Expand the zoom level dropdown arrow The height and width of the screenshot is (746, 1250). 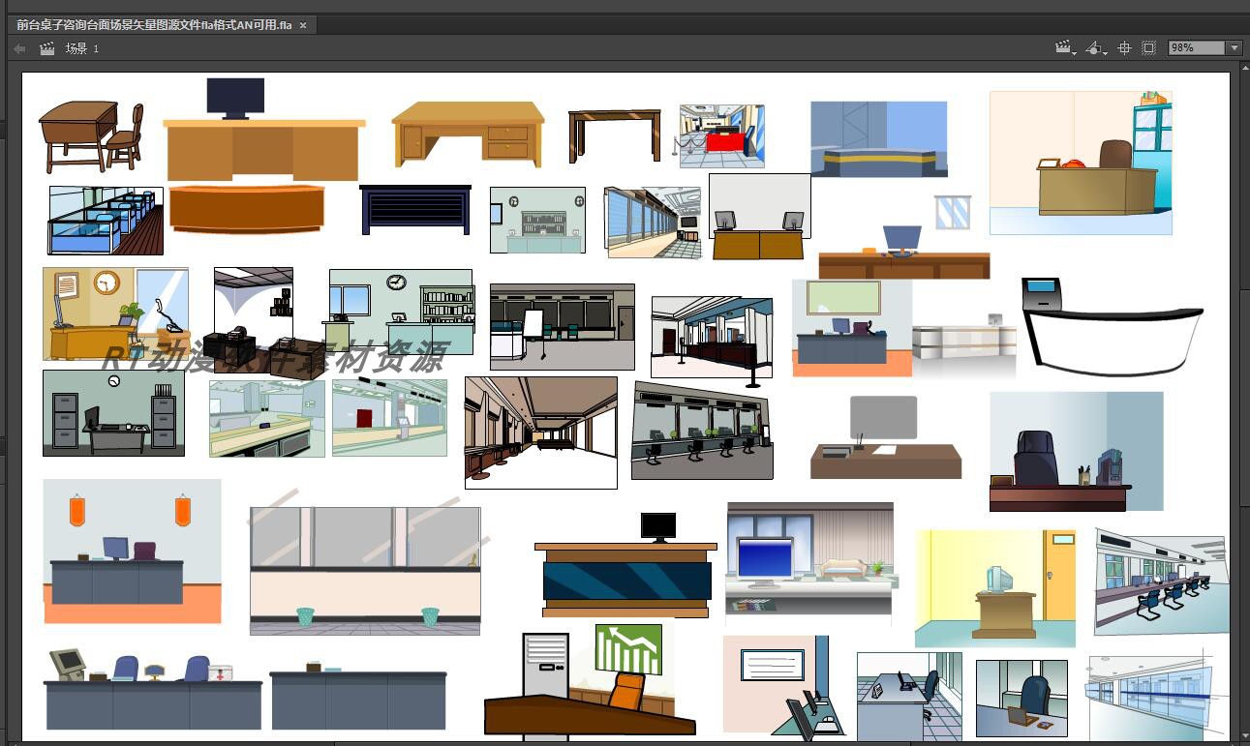click(x=1234, y=47)
